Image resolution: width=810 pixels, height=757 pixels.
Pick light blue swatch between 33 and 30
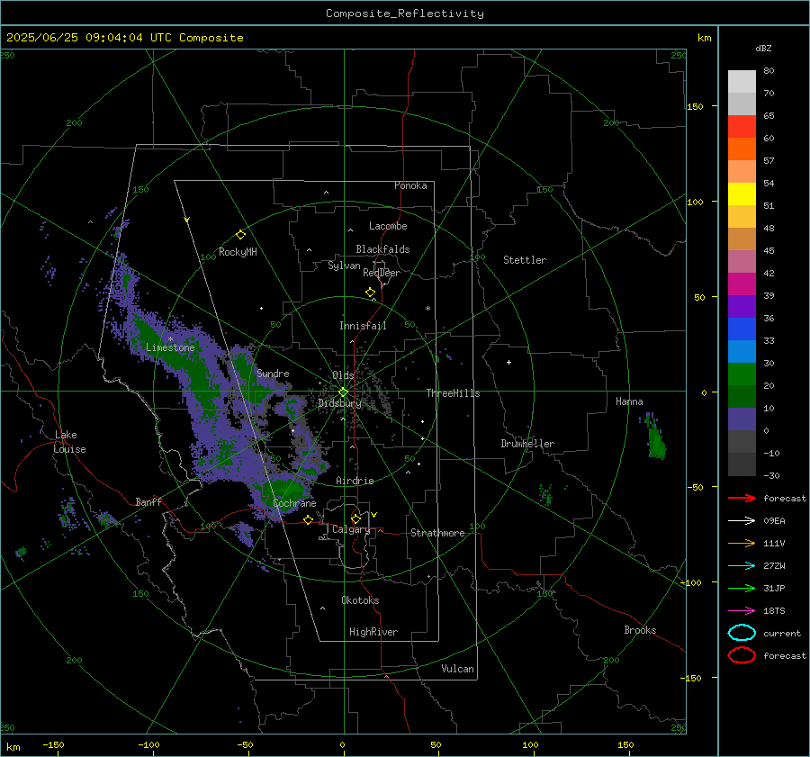point(742,352)
